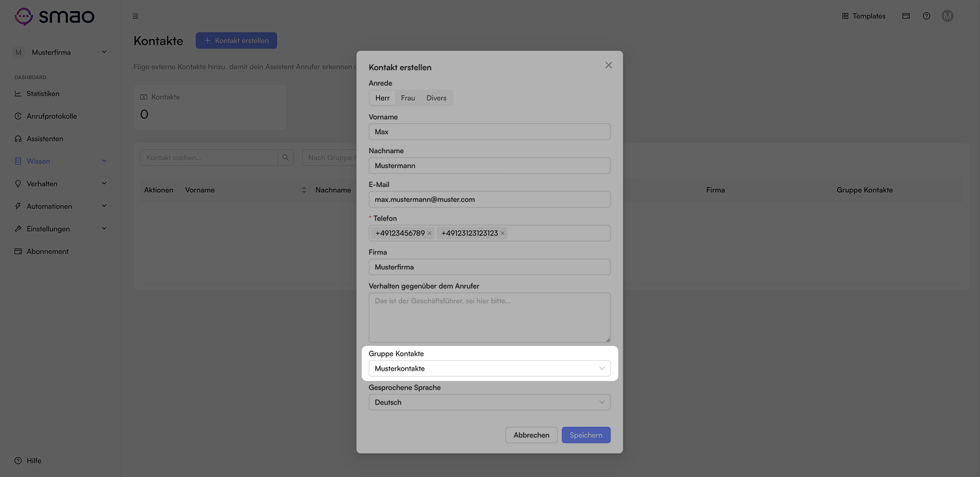This screenshot has height=477, width=980.
Task: Click the Gruppe Kontakte column header
Action: tap(864, 190)
